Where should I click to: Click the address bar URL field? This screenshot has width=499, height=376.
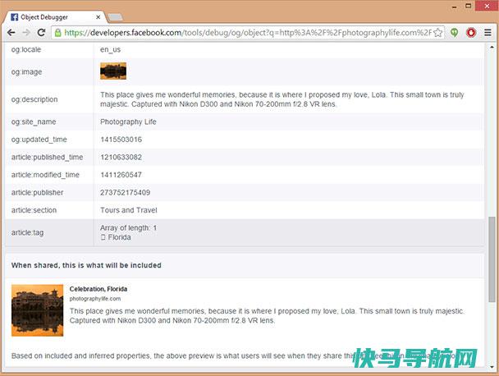[x=248, y=33]
